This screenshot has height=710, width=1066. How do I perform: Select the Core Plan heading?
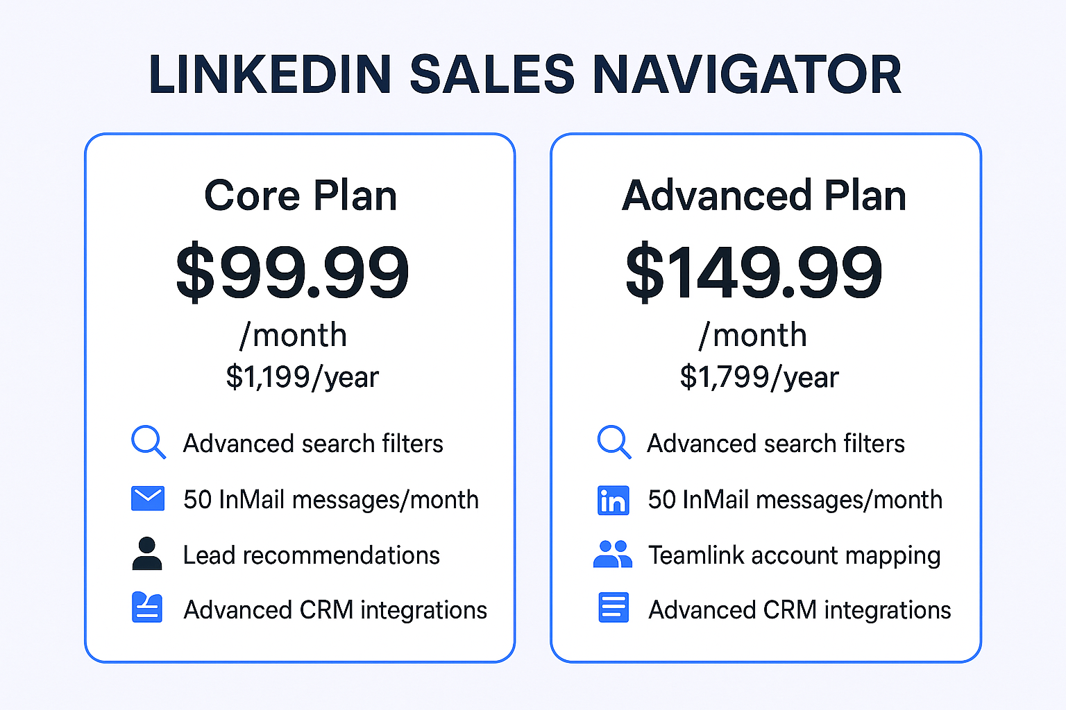[301, 196]
